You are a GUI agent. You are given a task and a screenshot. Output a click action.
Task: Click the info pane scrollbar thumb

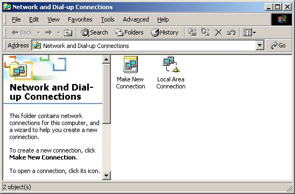tap(106, 94)
